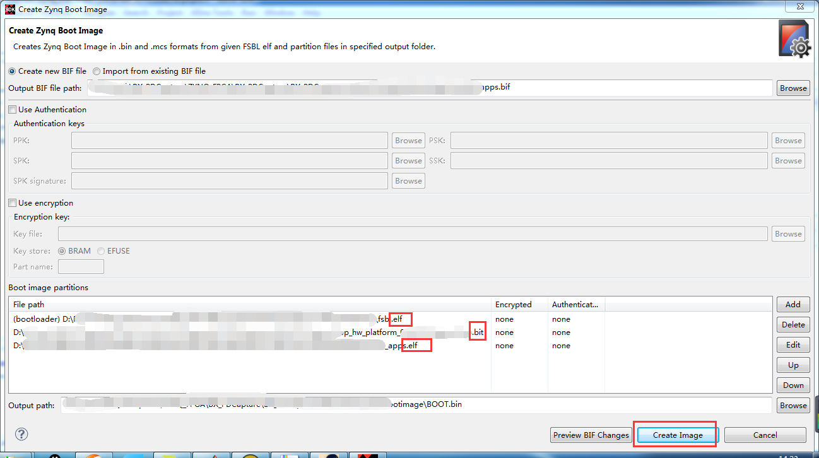Enable the Use Authentication checkbox
819x458 pixels.
click(x=13, y=110)
